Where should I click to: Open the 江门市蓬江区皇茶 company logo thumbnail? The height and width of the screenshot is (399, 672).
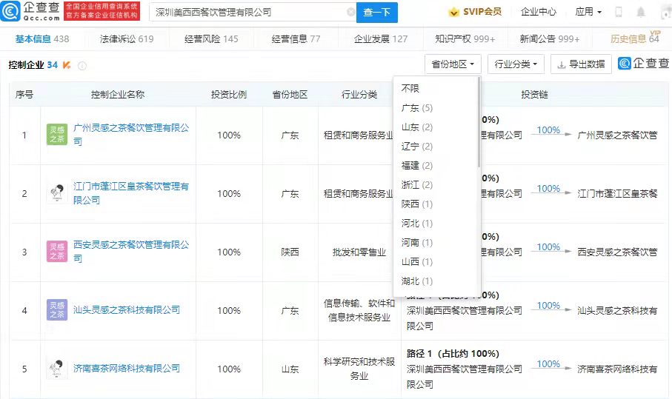point(57,193)
